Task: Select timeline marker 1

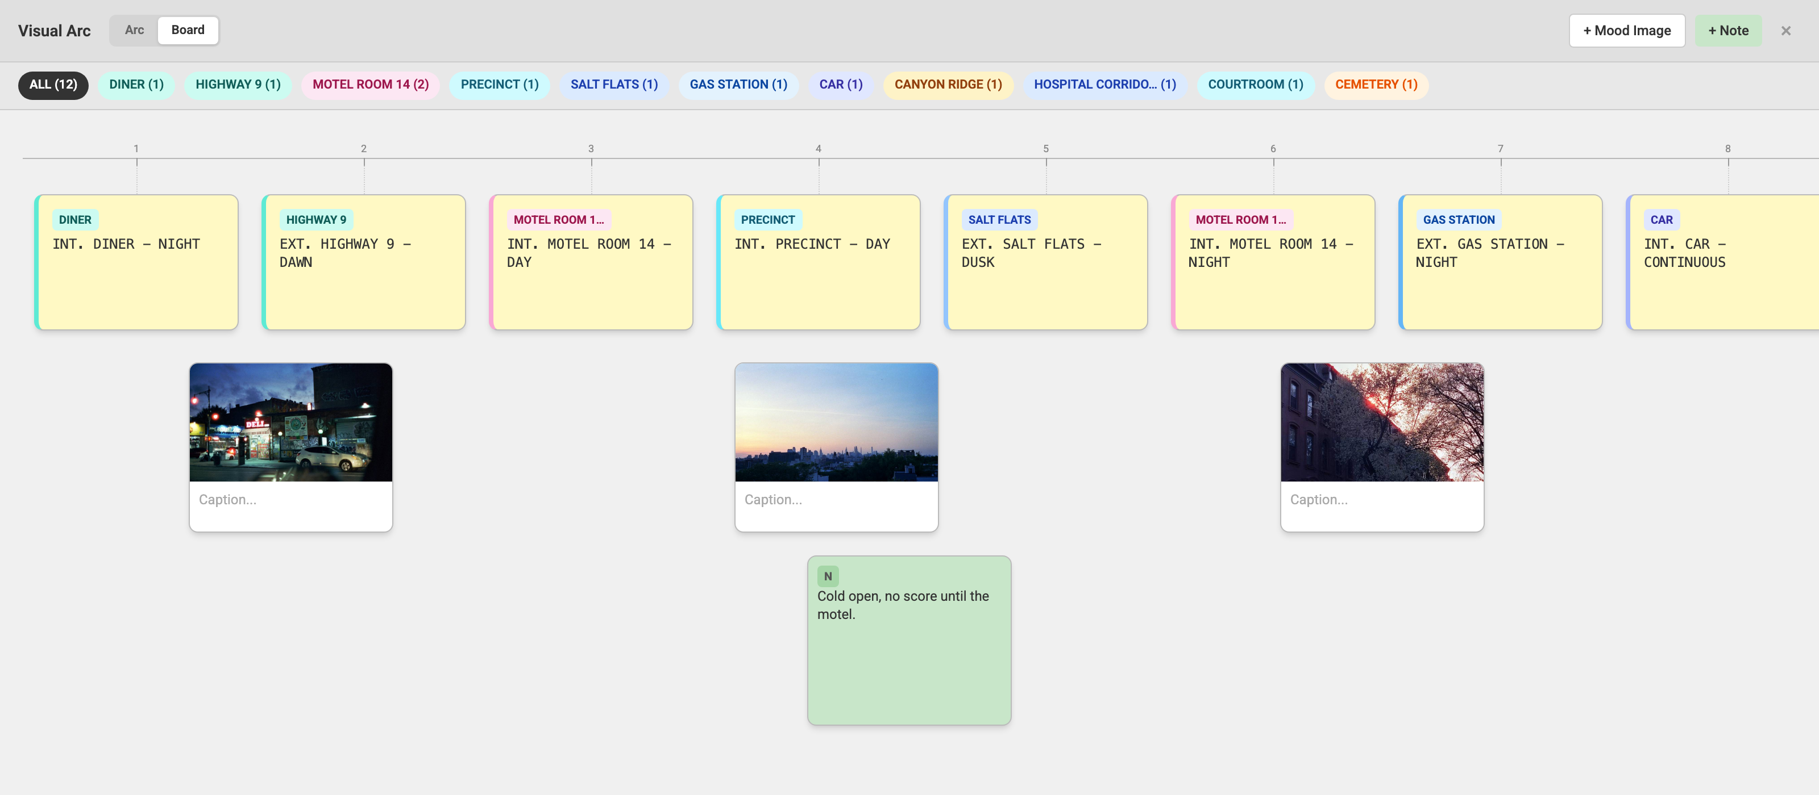Action: [x=136, y=149]
